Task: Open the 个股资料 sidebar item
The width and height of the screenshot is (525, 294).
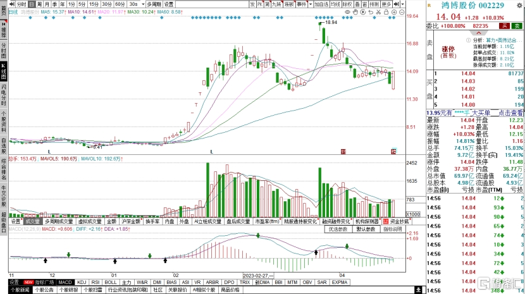Action: pyautogui.click(x=4, y=121)
